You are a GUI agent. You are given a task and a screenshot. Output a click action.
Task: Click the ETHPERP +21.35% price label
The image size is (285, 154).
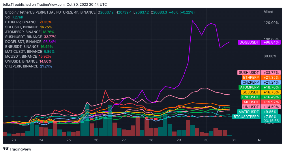click(261, 78)
